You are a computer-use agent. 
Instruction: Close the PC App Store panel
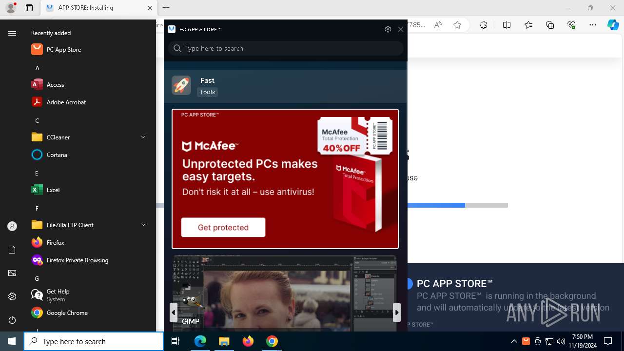tap(401, 29)
